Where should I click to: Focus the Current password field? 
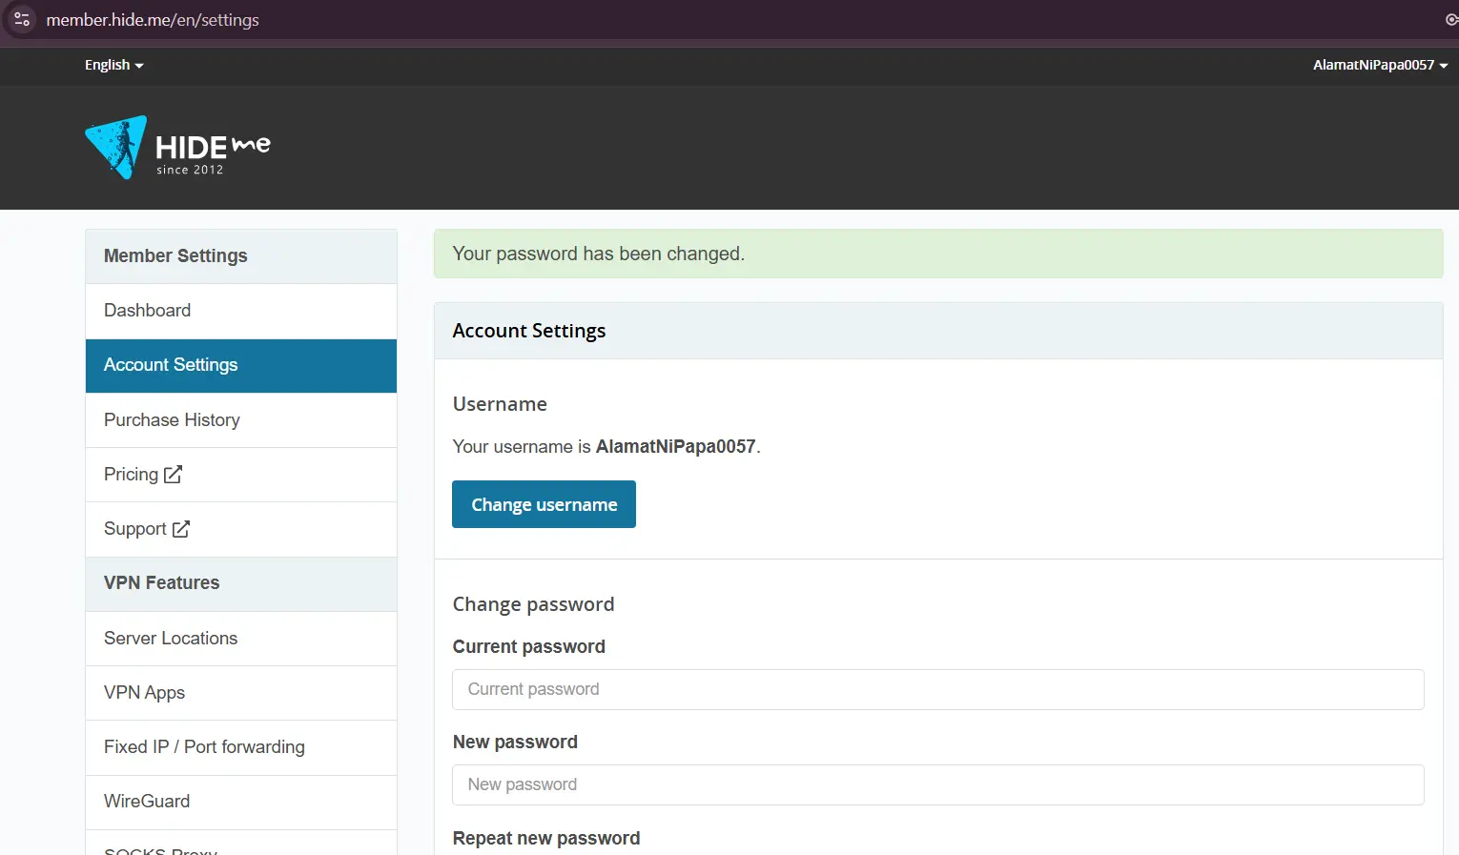point(938,689)
